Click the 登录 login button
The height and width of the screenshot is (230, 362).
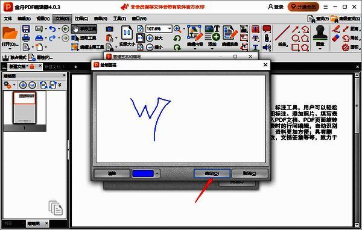pos(276,7)
